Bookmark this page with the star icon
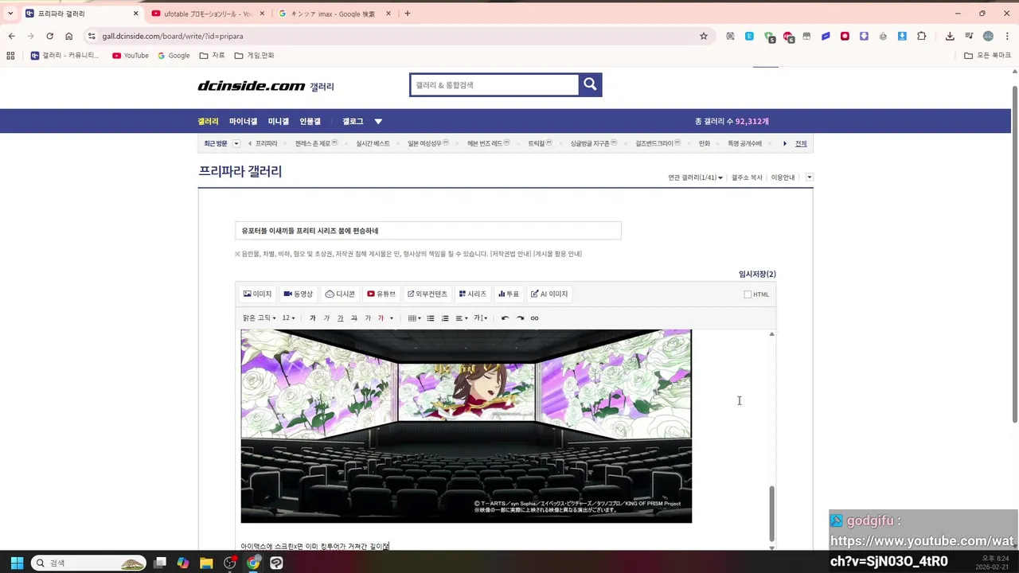 coord(704,36)
